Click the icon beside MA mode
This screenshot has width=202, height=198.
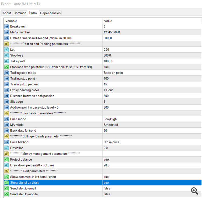[6, 125]
